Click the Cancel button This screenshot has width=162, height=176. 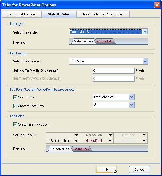(x=140, y=170)
